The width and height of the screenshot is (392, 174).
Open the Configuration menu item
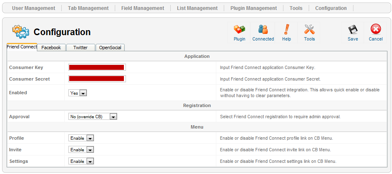pos(331,8)
